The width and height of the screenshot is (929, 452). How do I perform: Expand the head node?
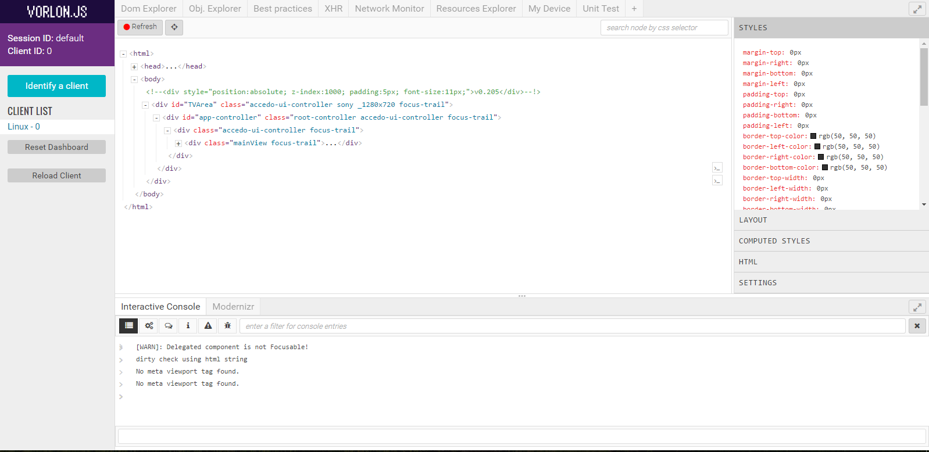(x=134, y=67)
